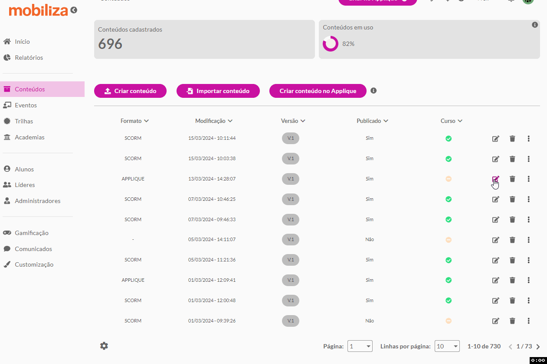Edit the row modified 05/03/2024 - 14:11:07
Image resolution: width=547 pixels, height=364 pixels.
click(x=495, y=240)
